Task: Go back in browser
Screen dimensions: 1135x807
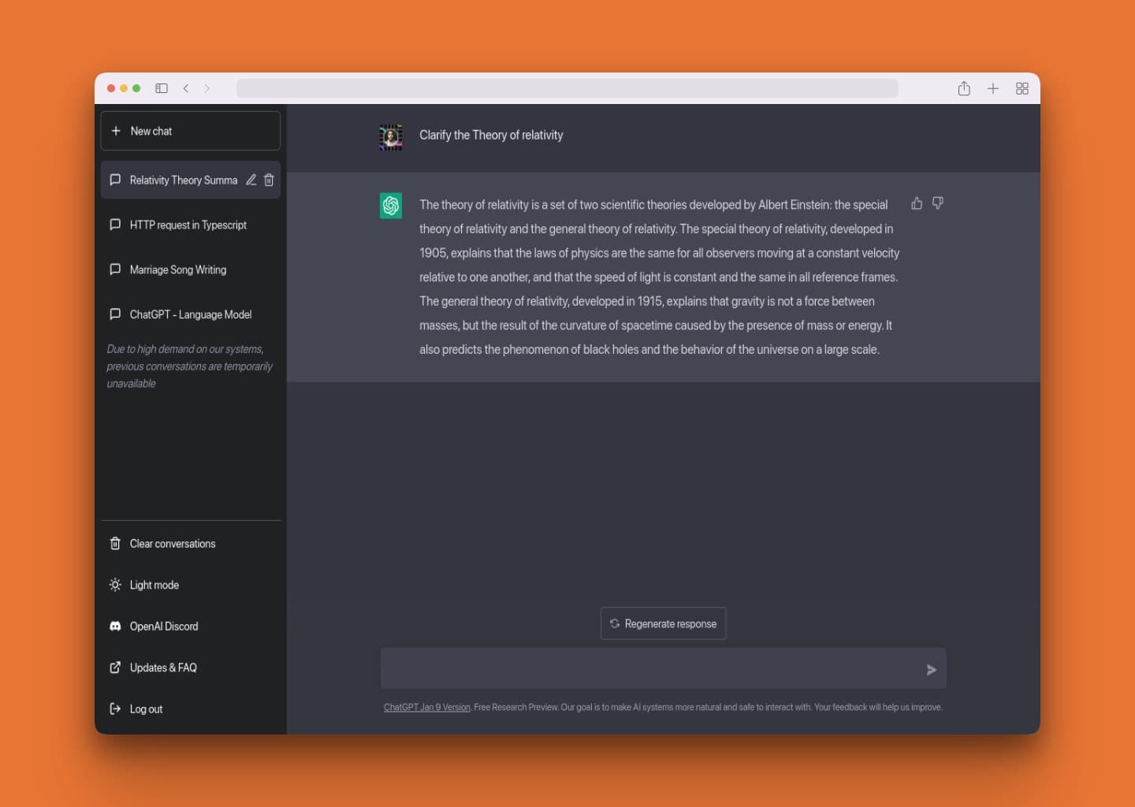Action: (x=186, y=88)
